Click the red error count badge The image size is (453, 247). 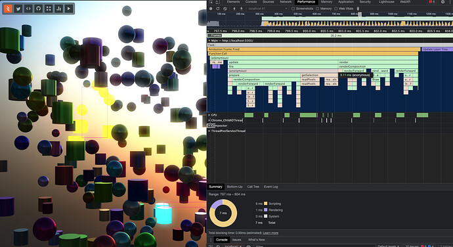[x=432, y=2]
